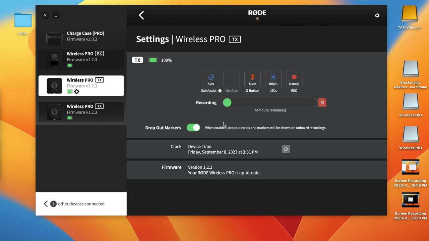
Task: Click the 100% battery icon next to TX
Action: pos(153,60)
